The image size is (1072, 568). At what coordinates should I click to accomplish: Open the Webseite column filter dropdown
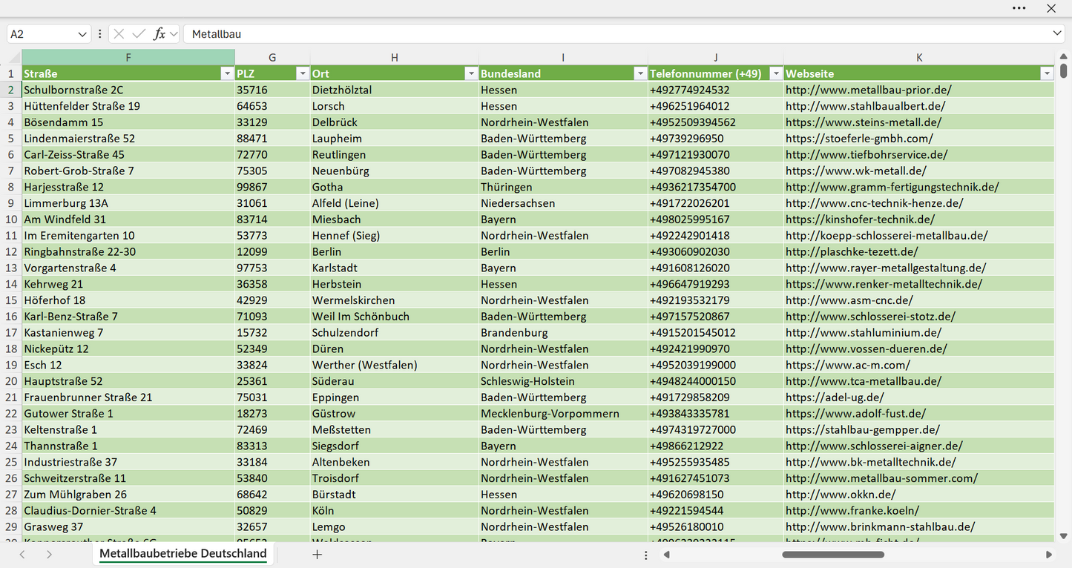(x=1047, y=73)
